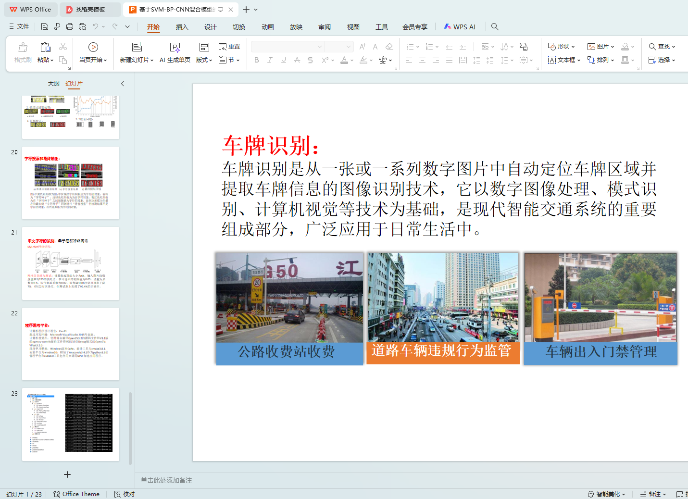Select slide 21 thumbnail
The width and height of the screenshot is (688, 499).
click(x=71, y=263)
